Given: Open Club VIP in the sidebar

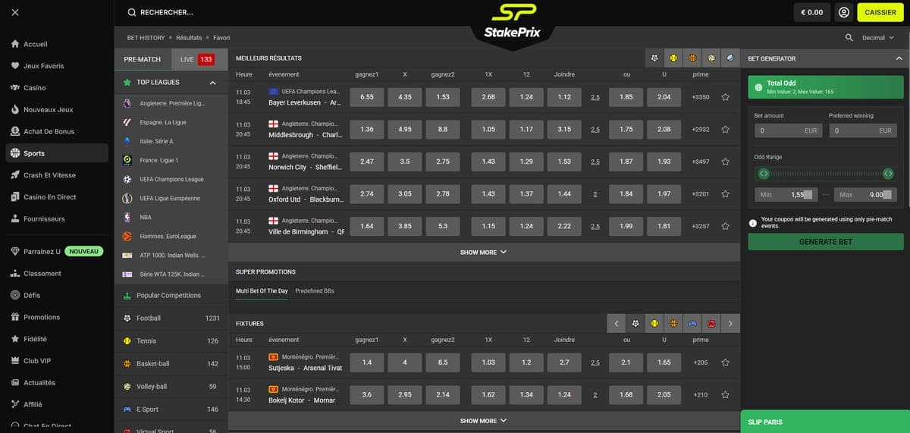Looking at the screenshot, I should (57, 361).
